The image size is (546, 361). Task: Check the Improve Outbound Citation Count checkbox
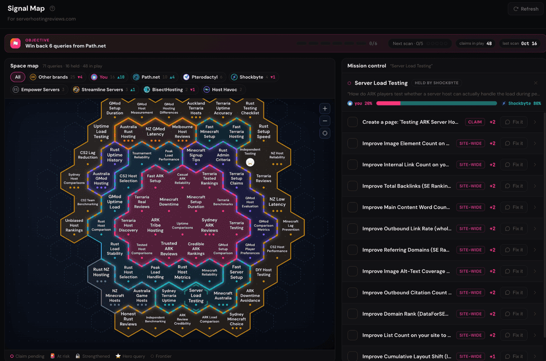pyautogui.click(x=352, y=292)
